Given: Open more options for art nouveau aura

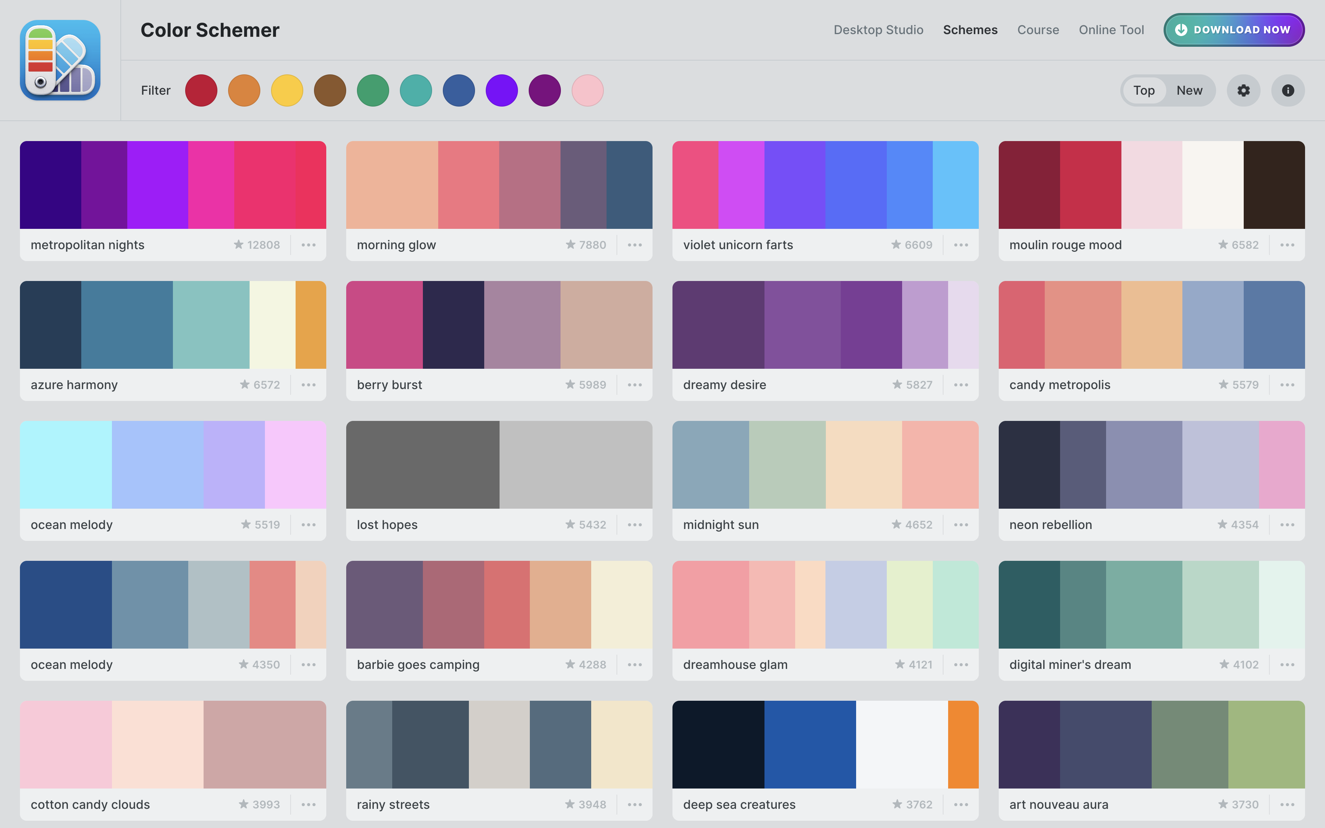Looking at the screenshot, I should pyautogui.click(x=1287, y=805).
